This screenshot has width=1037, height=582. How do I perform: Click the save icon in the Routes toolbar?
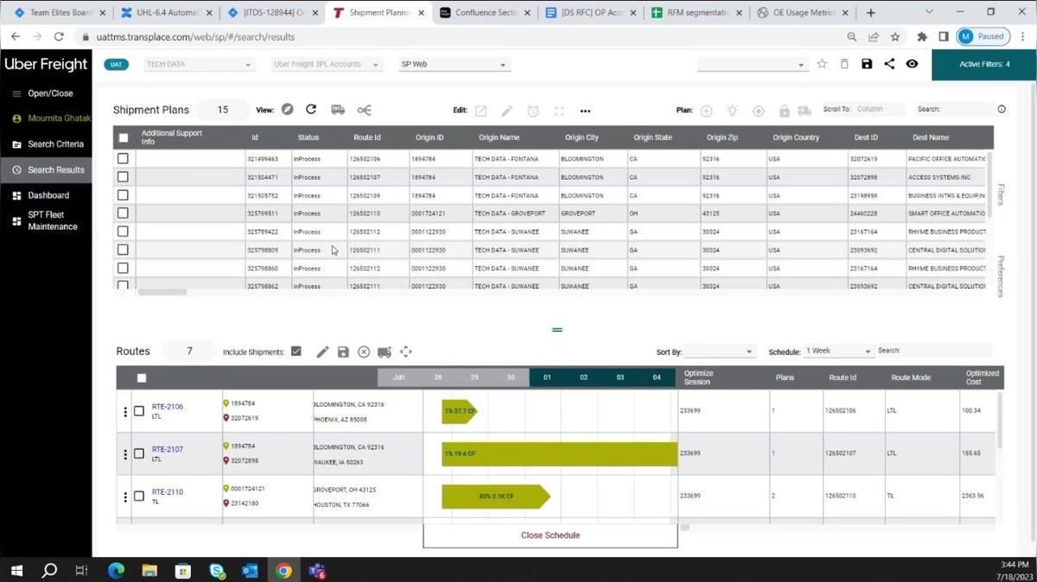pyautogui.click(x=343, y=351)
